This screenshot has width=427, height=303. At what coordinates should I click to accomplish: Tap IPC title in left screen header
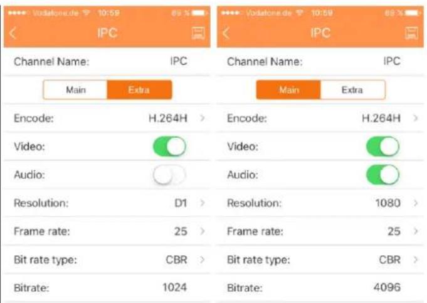pyautogui.click(x=107, y=33)
